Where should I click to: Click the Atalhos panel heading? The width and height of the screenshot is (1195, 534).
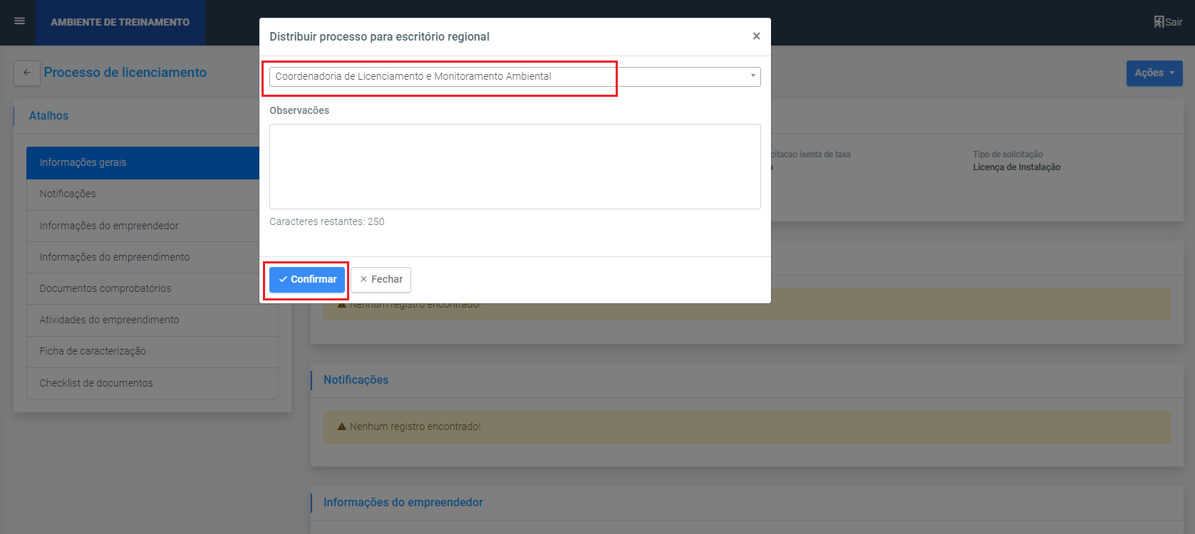48,115
